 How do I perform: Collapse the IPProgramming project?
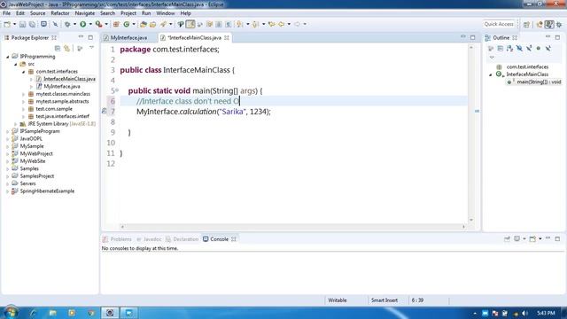pyautogui.click(x=8, y=57)
